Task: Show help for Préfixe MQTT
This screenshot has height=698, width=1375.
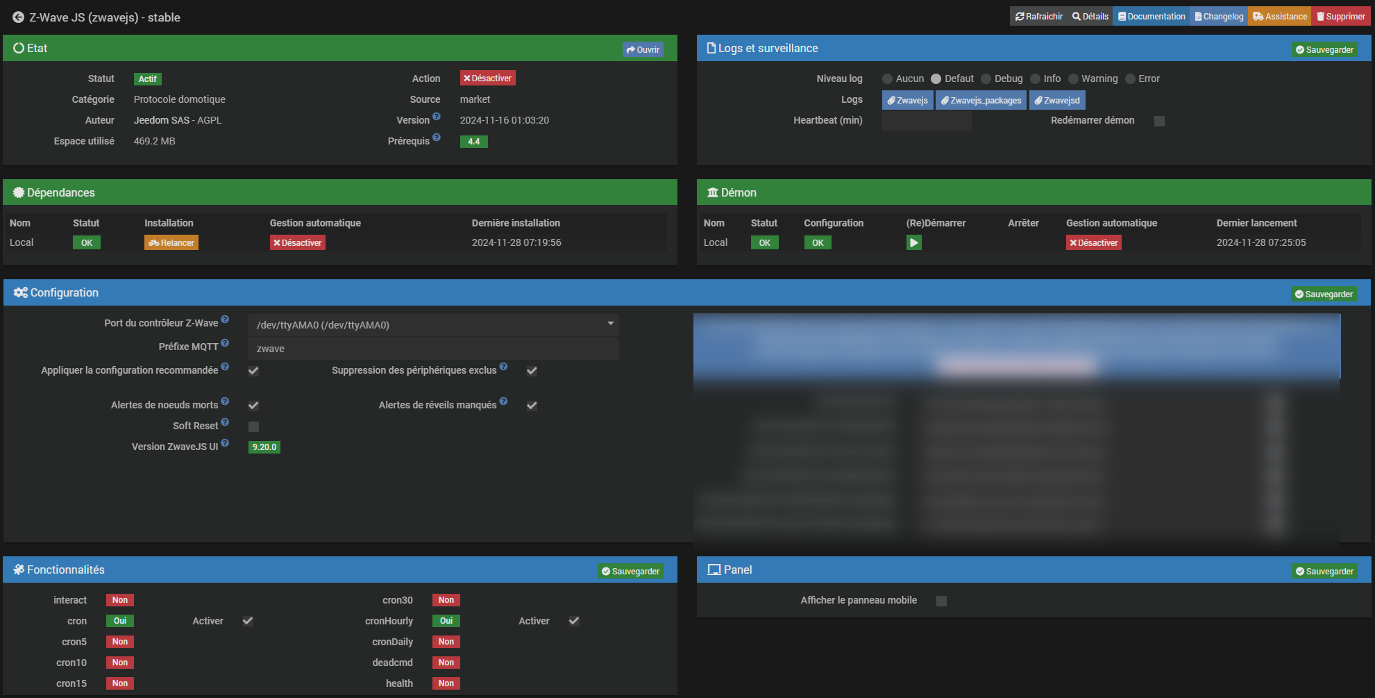Action: click(x=225, y=343)
